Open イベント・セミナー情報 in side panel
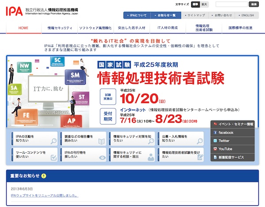 click(x=232, y=124)
